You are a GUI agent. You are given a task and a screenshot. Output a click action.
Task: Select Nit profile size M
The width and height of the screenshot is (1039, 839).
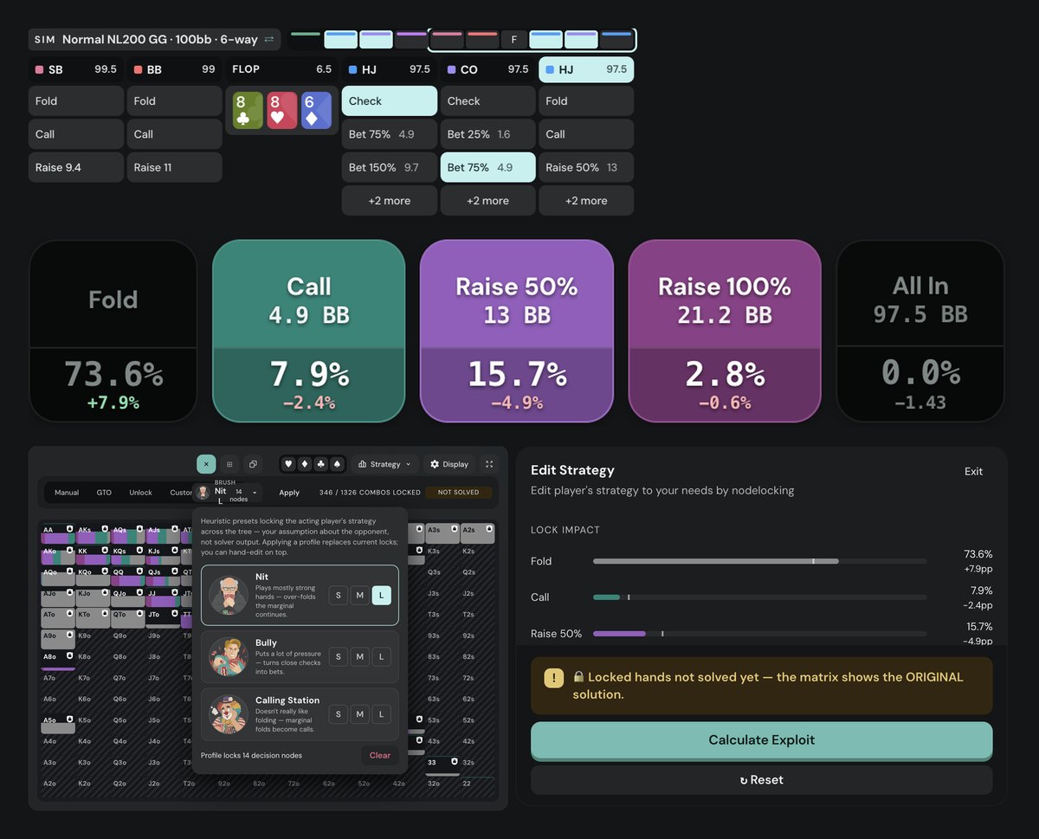pos(360,595)
